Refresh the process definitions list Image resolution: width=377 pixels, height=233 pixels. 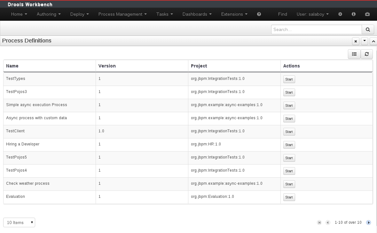click(367, 54)
